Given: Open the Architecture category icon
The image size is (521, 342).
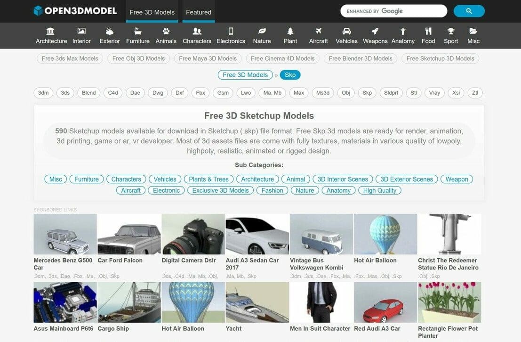Looking at the screenshot, I should (x=50, y=31).
